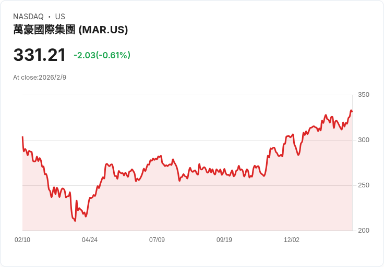Viewport: 384px width, 267px height.
Task: Click the lowest dip on the price line
Action: (75, 221)
